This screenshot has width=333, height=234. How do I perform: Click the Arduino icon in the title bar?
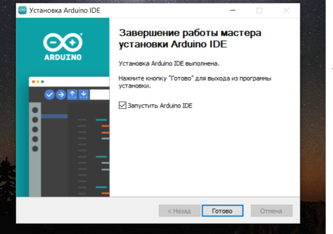(x=23, y=10)
